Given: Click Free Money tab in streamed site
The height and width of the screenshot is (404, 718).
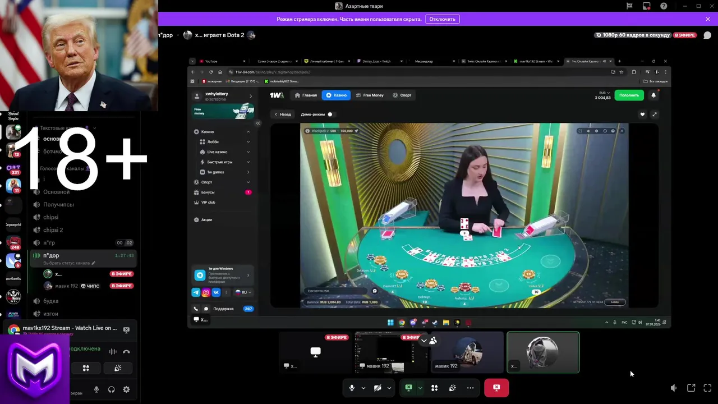Looking at the screenshot, I should [370, 95].
